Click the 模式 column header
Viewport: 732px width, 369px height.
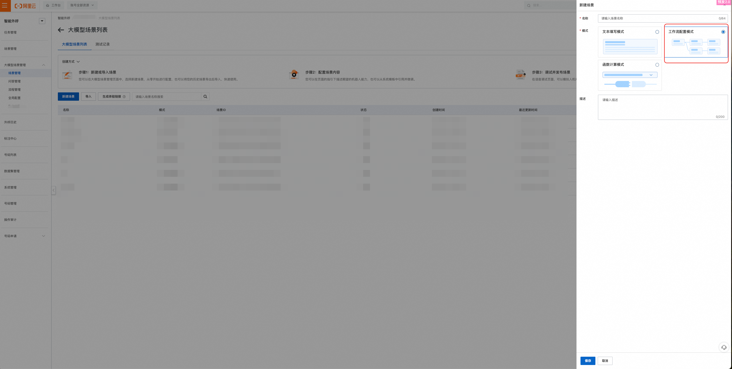point(162,110)
